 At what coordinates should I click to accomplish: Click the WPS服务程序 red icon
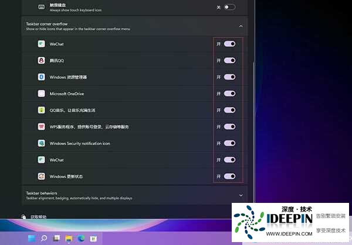click(41, 127)
